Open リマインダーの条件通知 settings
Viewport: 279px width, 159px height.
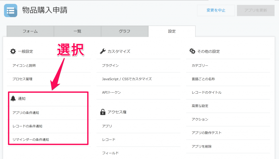[31, 140]
